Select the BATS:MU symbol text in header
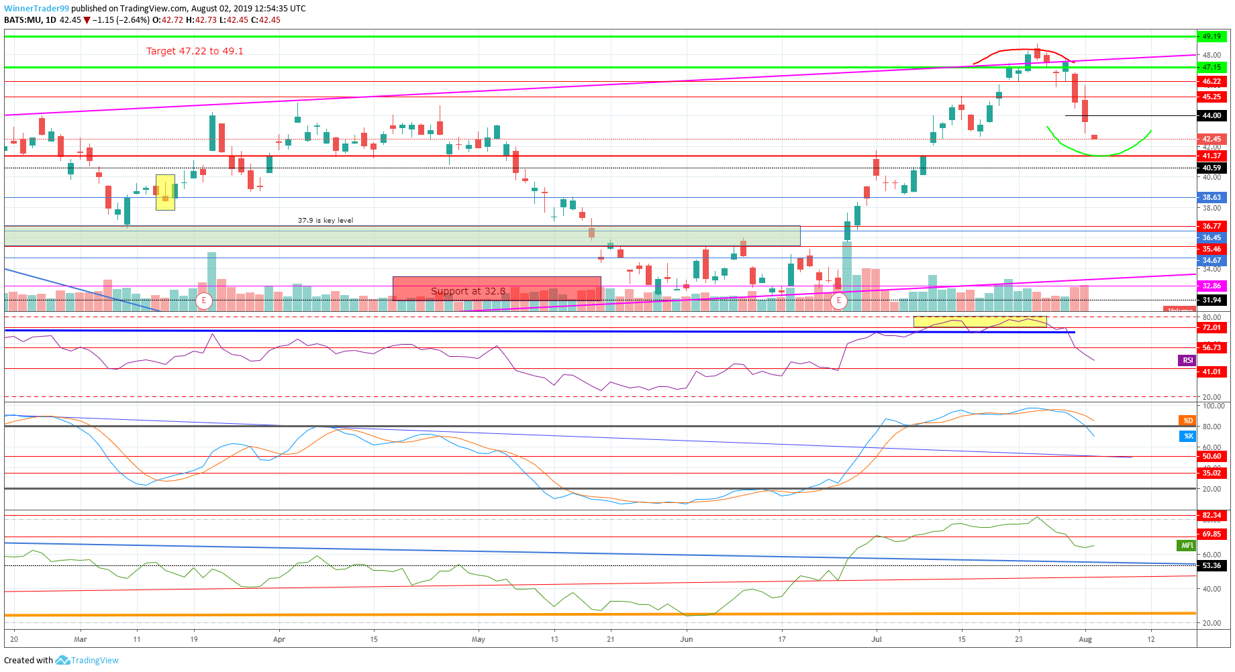This screenshot has height=672, width=1235. coord(23,20)
